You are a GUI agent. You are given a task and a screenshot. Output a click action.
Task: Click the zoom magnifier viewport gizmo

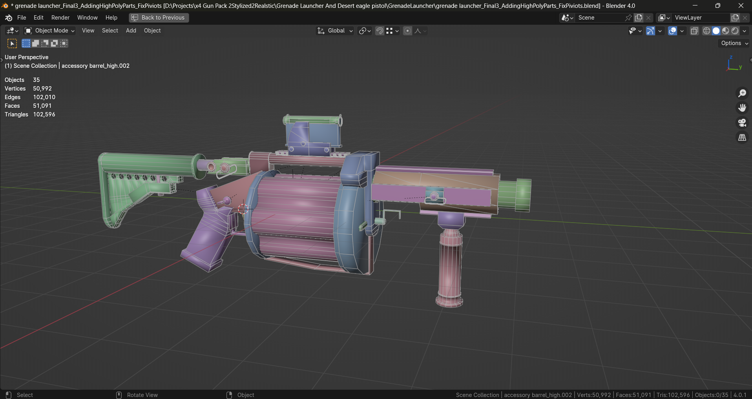[x=742, y=93]
